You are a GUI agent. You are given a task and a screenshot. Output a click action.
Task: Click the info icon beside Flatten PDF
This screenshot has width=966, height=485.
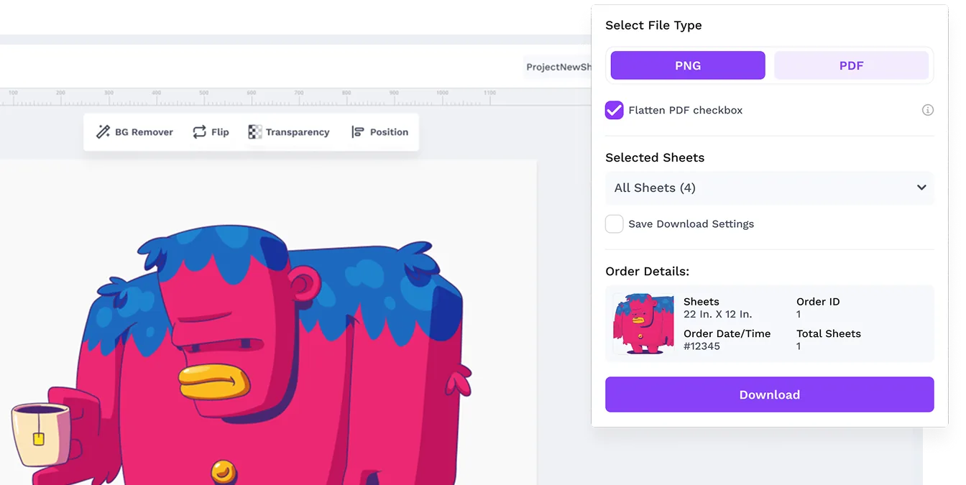(928, 110)
